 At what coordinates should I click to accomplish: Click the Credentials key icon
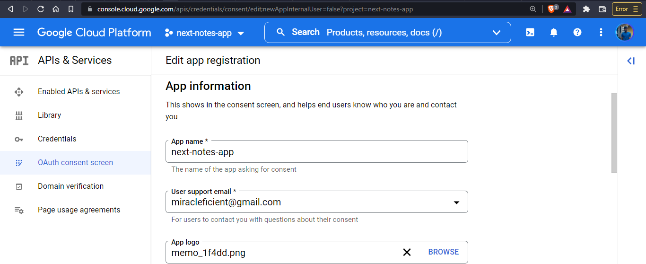tap(19, 139)
